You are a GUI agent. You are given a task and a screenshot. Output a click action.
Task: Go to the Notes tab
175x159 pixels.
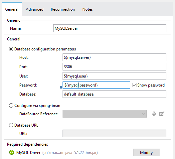(x=87, y=9)
